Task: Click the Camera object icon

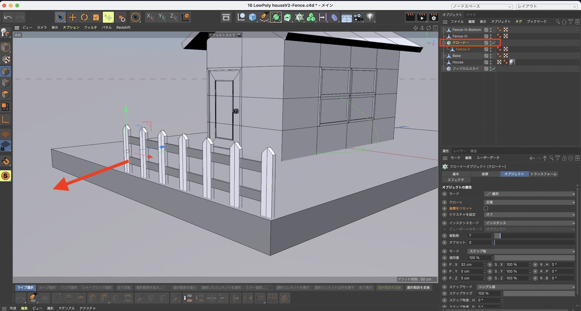Action: click(x=358, y=17)
